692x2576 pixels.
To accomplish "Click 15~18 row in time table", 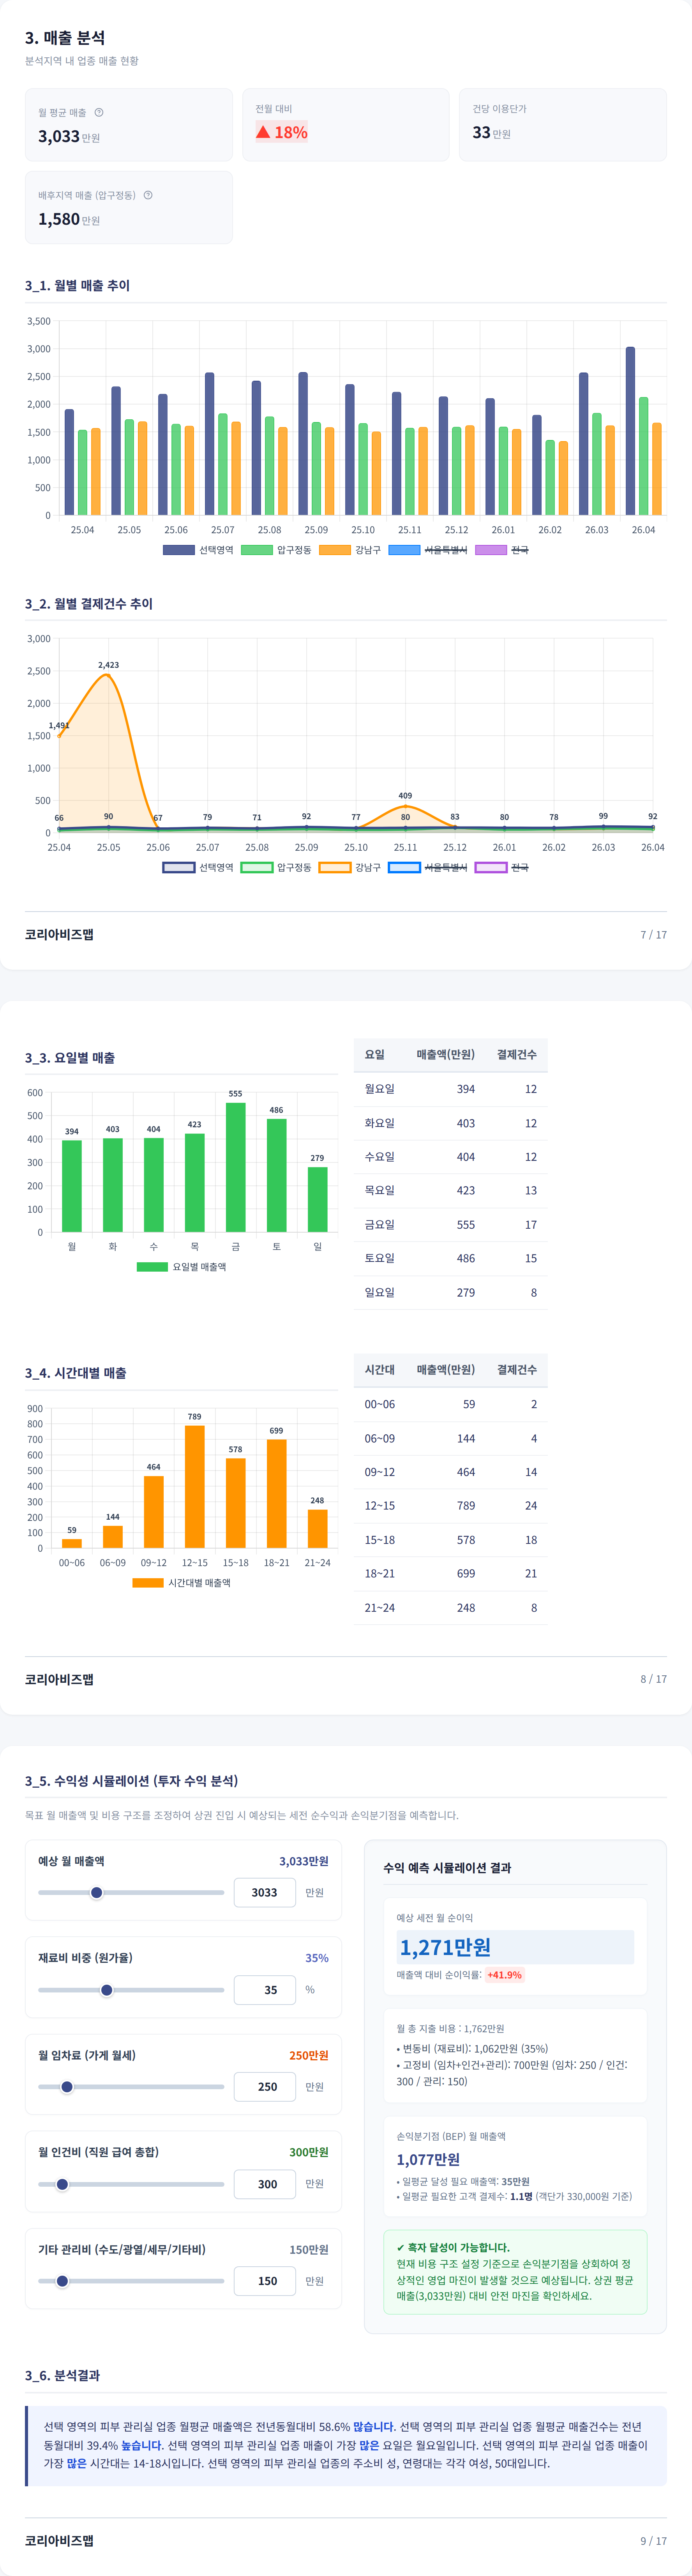I will point(450,1540).
